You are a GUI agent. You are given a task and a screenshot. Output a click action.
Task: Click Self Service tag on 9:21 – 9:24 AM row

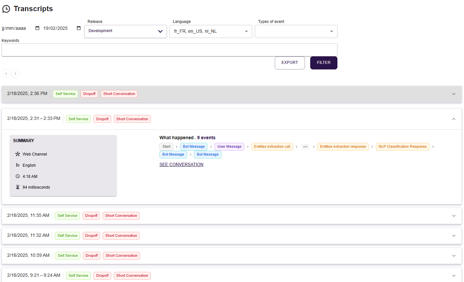pos(78,276)
